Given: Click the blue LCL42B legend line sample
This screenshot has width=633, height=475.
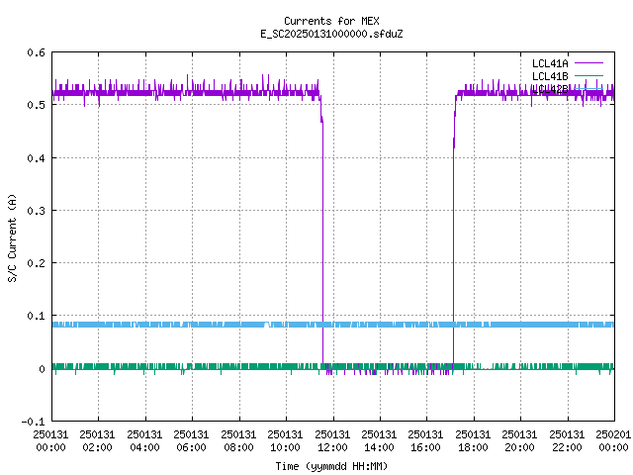Looking at the screenshot, I should coord(588,88).
